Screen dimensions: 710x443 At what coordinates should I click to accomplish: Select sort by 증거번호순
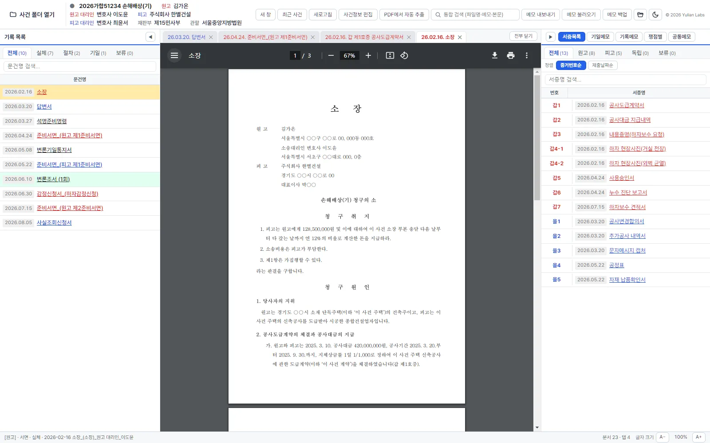tap(571, 65)
